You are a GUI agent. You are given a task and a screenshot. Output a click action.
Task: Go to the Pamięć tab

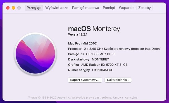(109, 8)
